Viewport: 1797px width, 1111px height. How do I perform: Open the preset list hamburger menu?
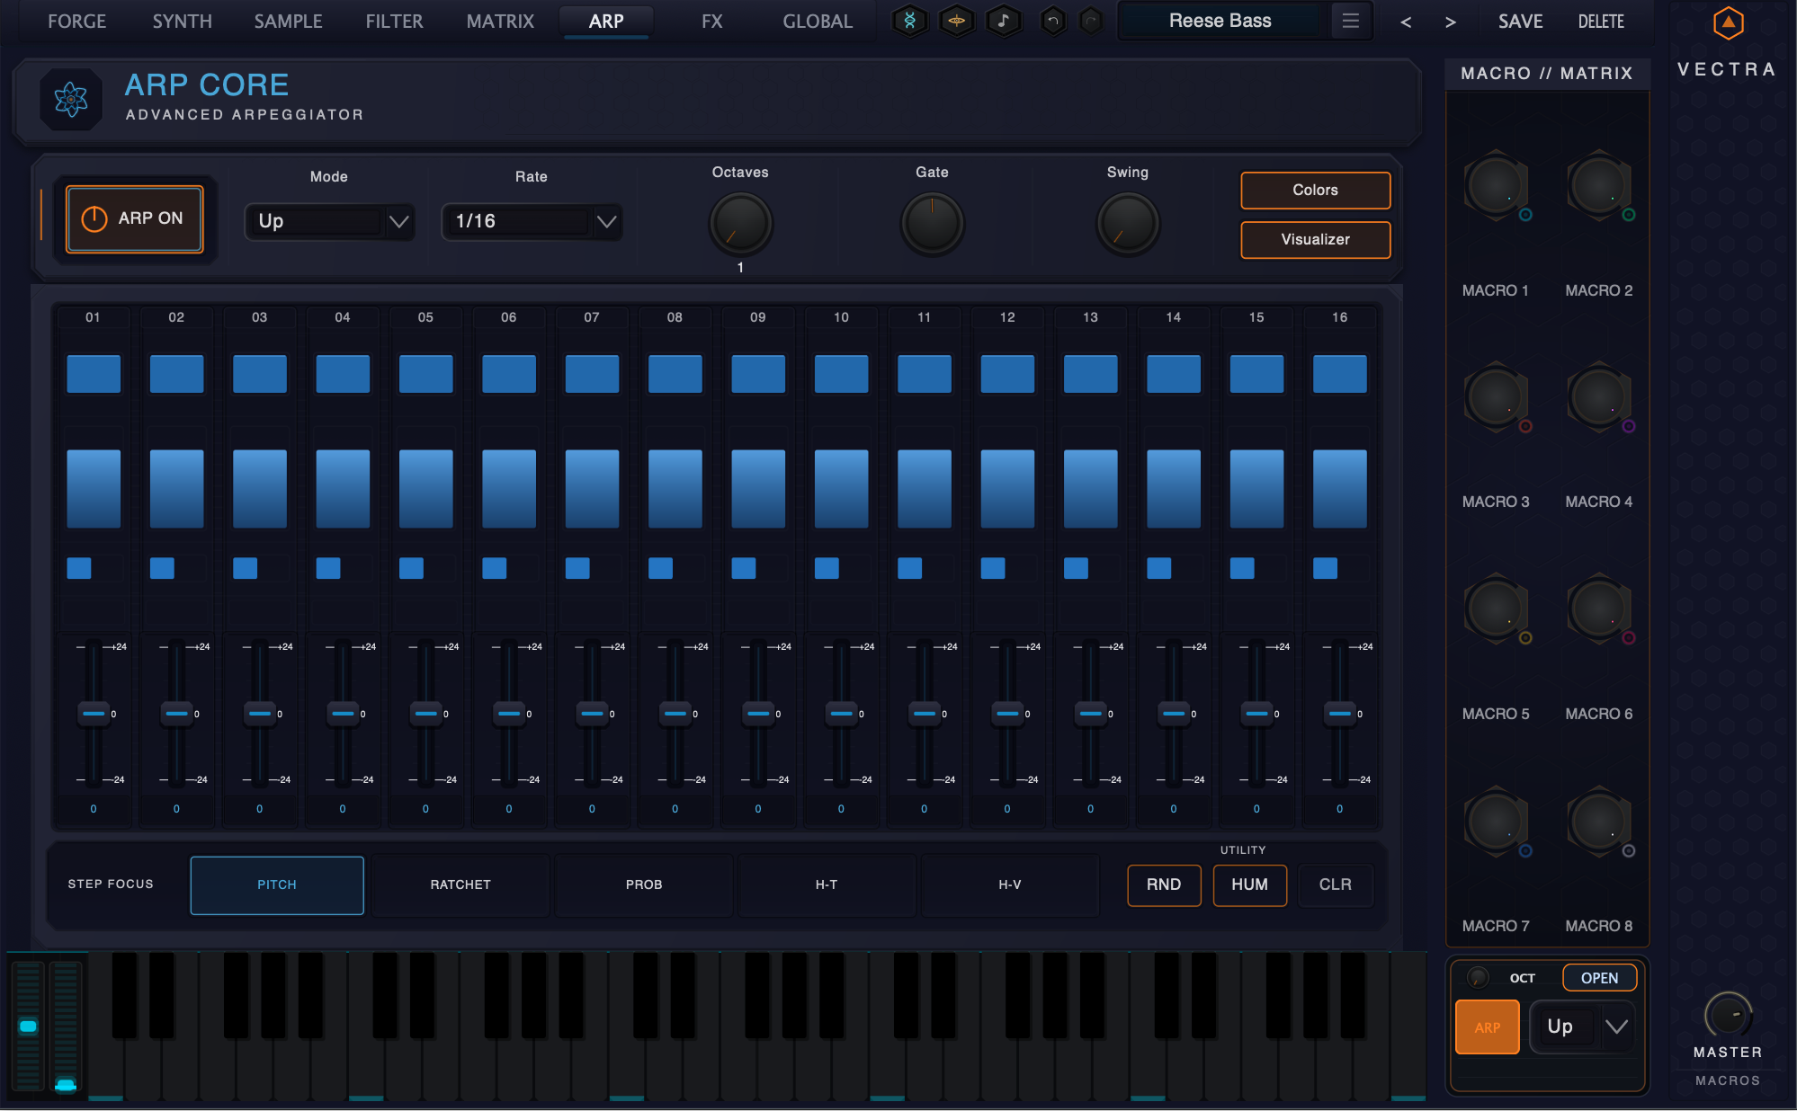click(1350, 21)
